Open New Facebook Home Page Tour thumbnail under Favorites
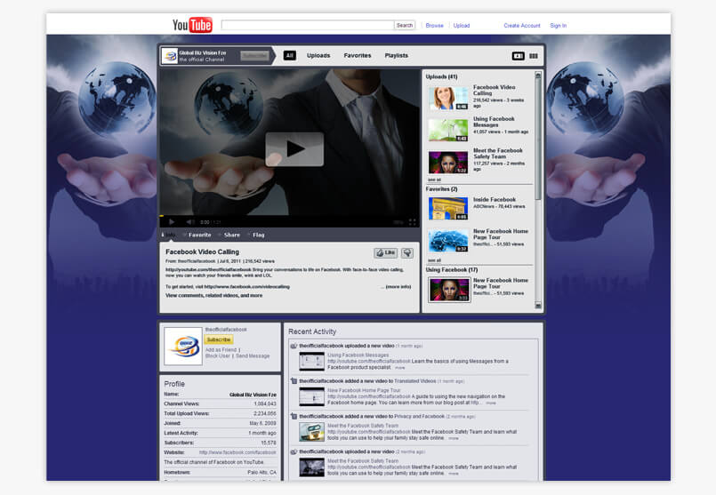 448,241
